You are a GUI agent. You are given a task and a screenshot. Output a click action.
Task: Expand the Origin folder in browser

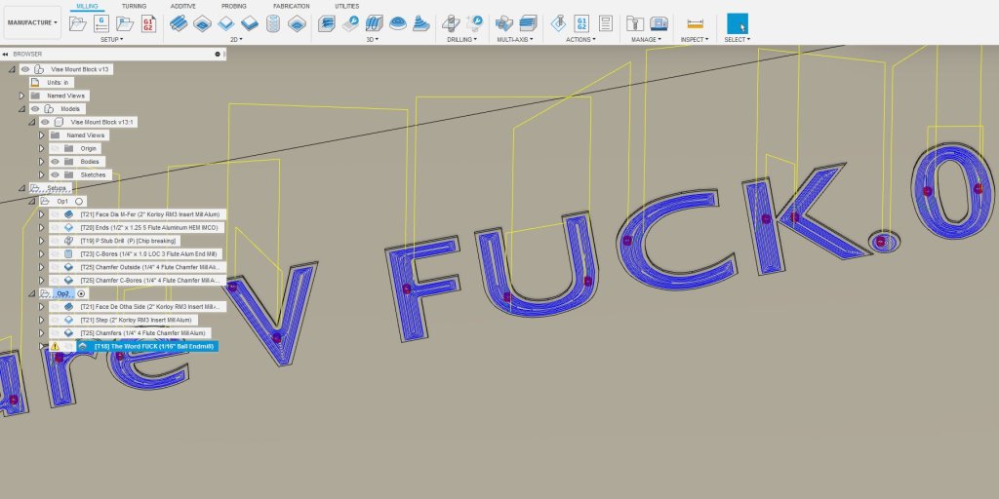(x=42, y=148)
